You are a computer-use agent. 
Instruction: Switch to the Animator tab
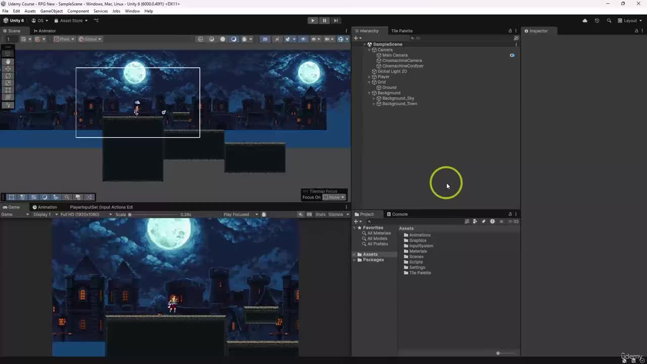point(44,31)
